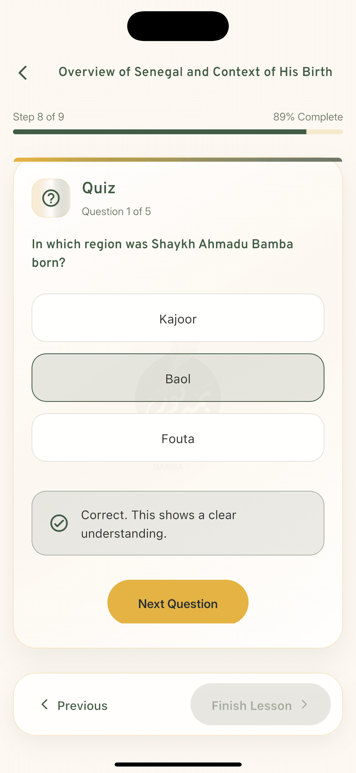356x773 pixels.
Task: Select the Fouta answer option
Action: click(x=178, y=438)
